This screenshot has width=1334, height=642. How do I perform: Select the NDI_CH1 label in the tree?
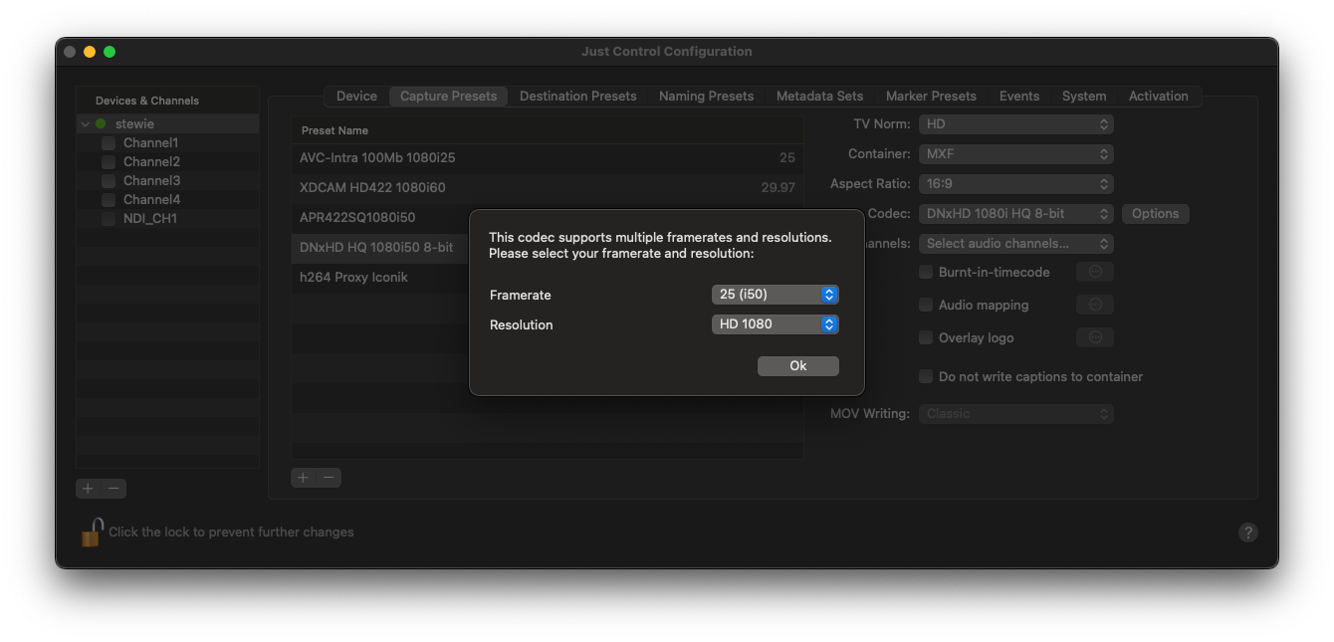[x=150, y=219]
